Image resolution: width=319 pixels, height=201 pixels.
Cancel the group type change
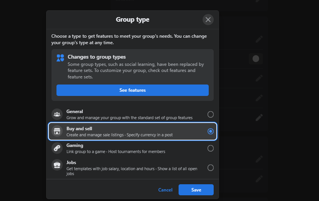click(165, 190)
